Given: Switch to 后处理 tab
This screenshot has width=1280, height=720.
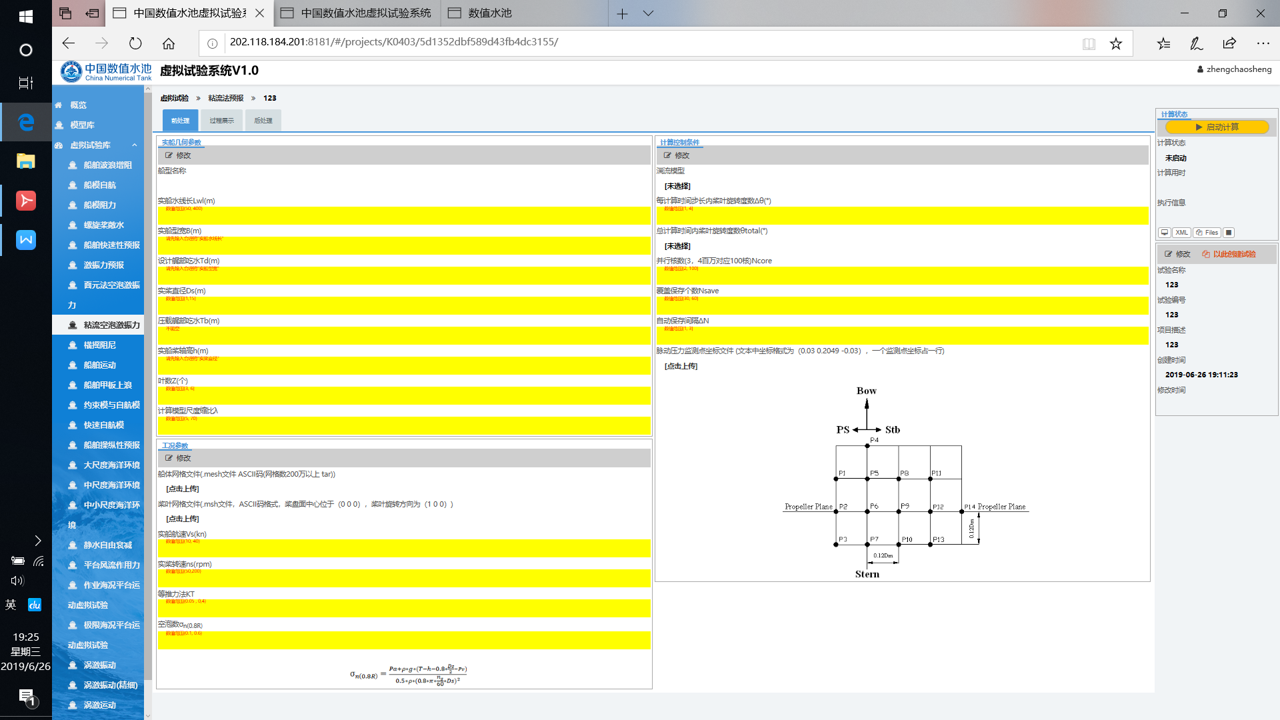Looking at the screenshot, I should [263, 121].
